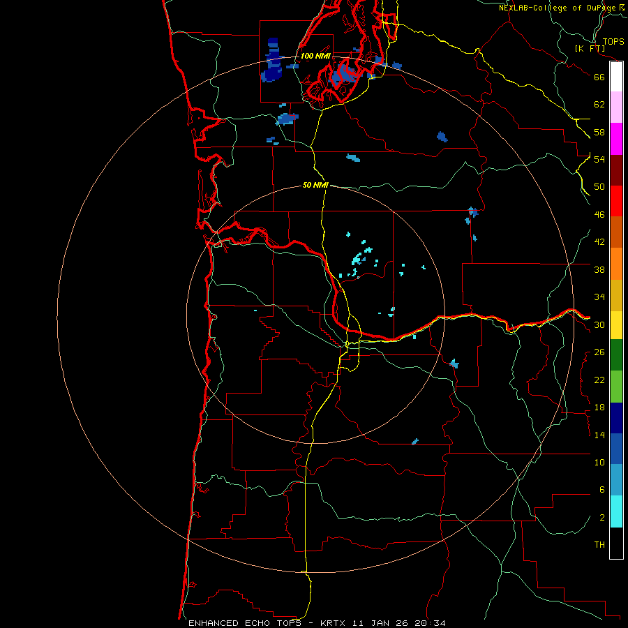The height and width of the screenshot is (628, 628).
Task: Select the gold-mustard legend swatch
Action: (616, 295)
